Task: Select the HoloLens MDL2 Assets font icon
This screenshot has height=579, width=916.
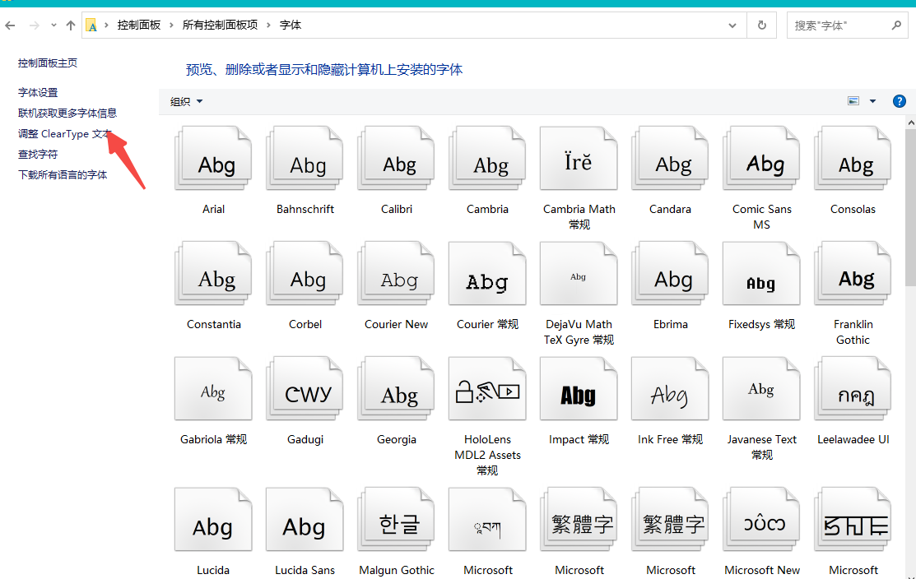Action: click(487, 389)
